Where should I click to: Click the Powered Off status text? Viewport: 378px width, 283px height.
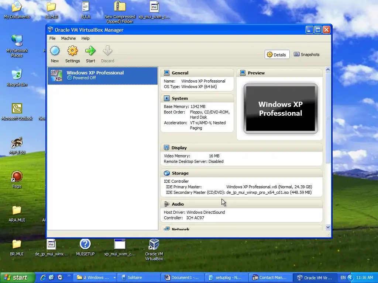click(x=85, y=78)
